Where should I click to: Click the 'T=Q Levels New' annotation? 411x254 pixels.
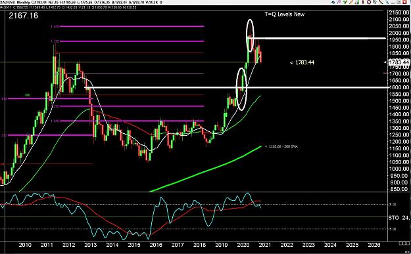pos(284,14)
